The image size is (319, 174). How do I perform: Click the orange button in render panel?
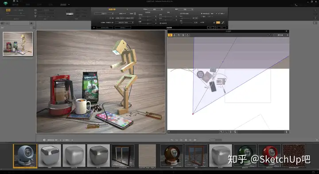pyautogui.click(x=218, y=23)
